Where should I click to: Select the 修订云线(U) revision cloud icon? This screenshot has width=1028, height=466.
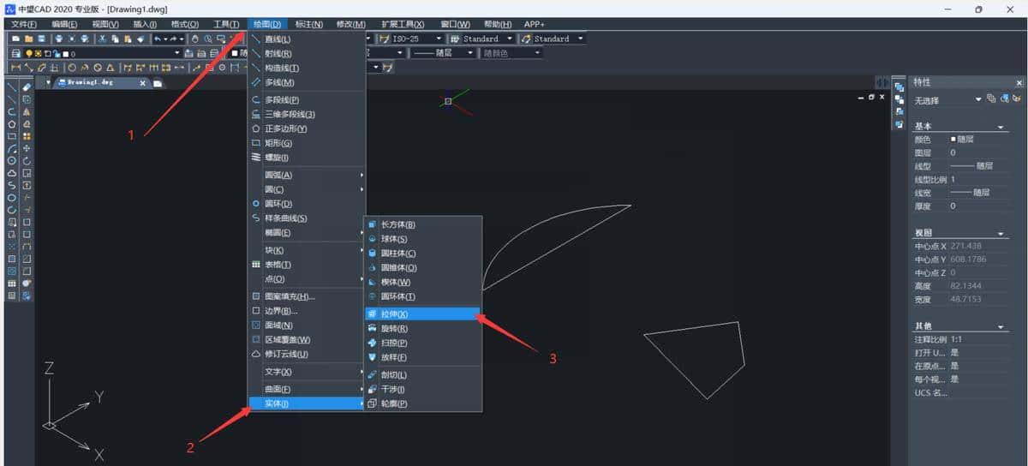(255, 354)
